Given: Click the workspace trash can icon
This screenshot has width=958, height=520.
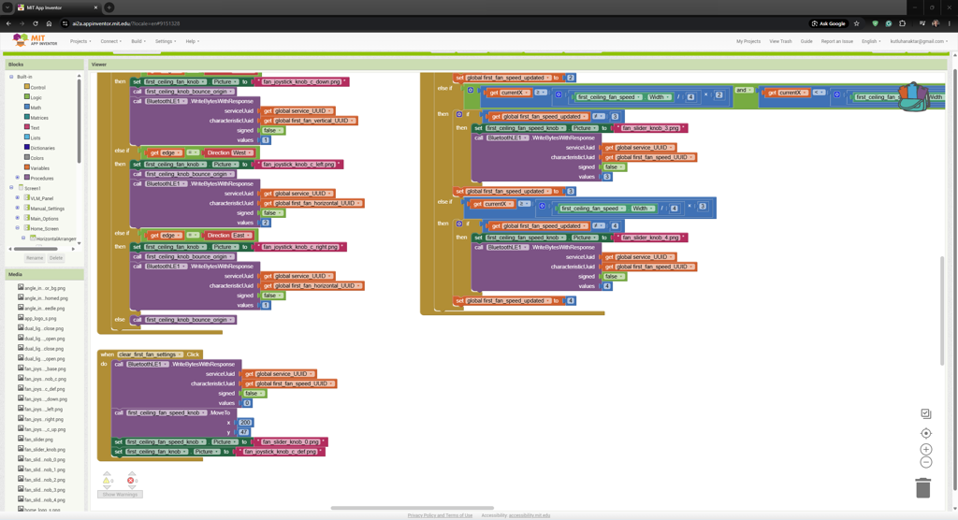Looking at the screenshot, I should click(922, 487).
